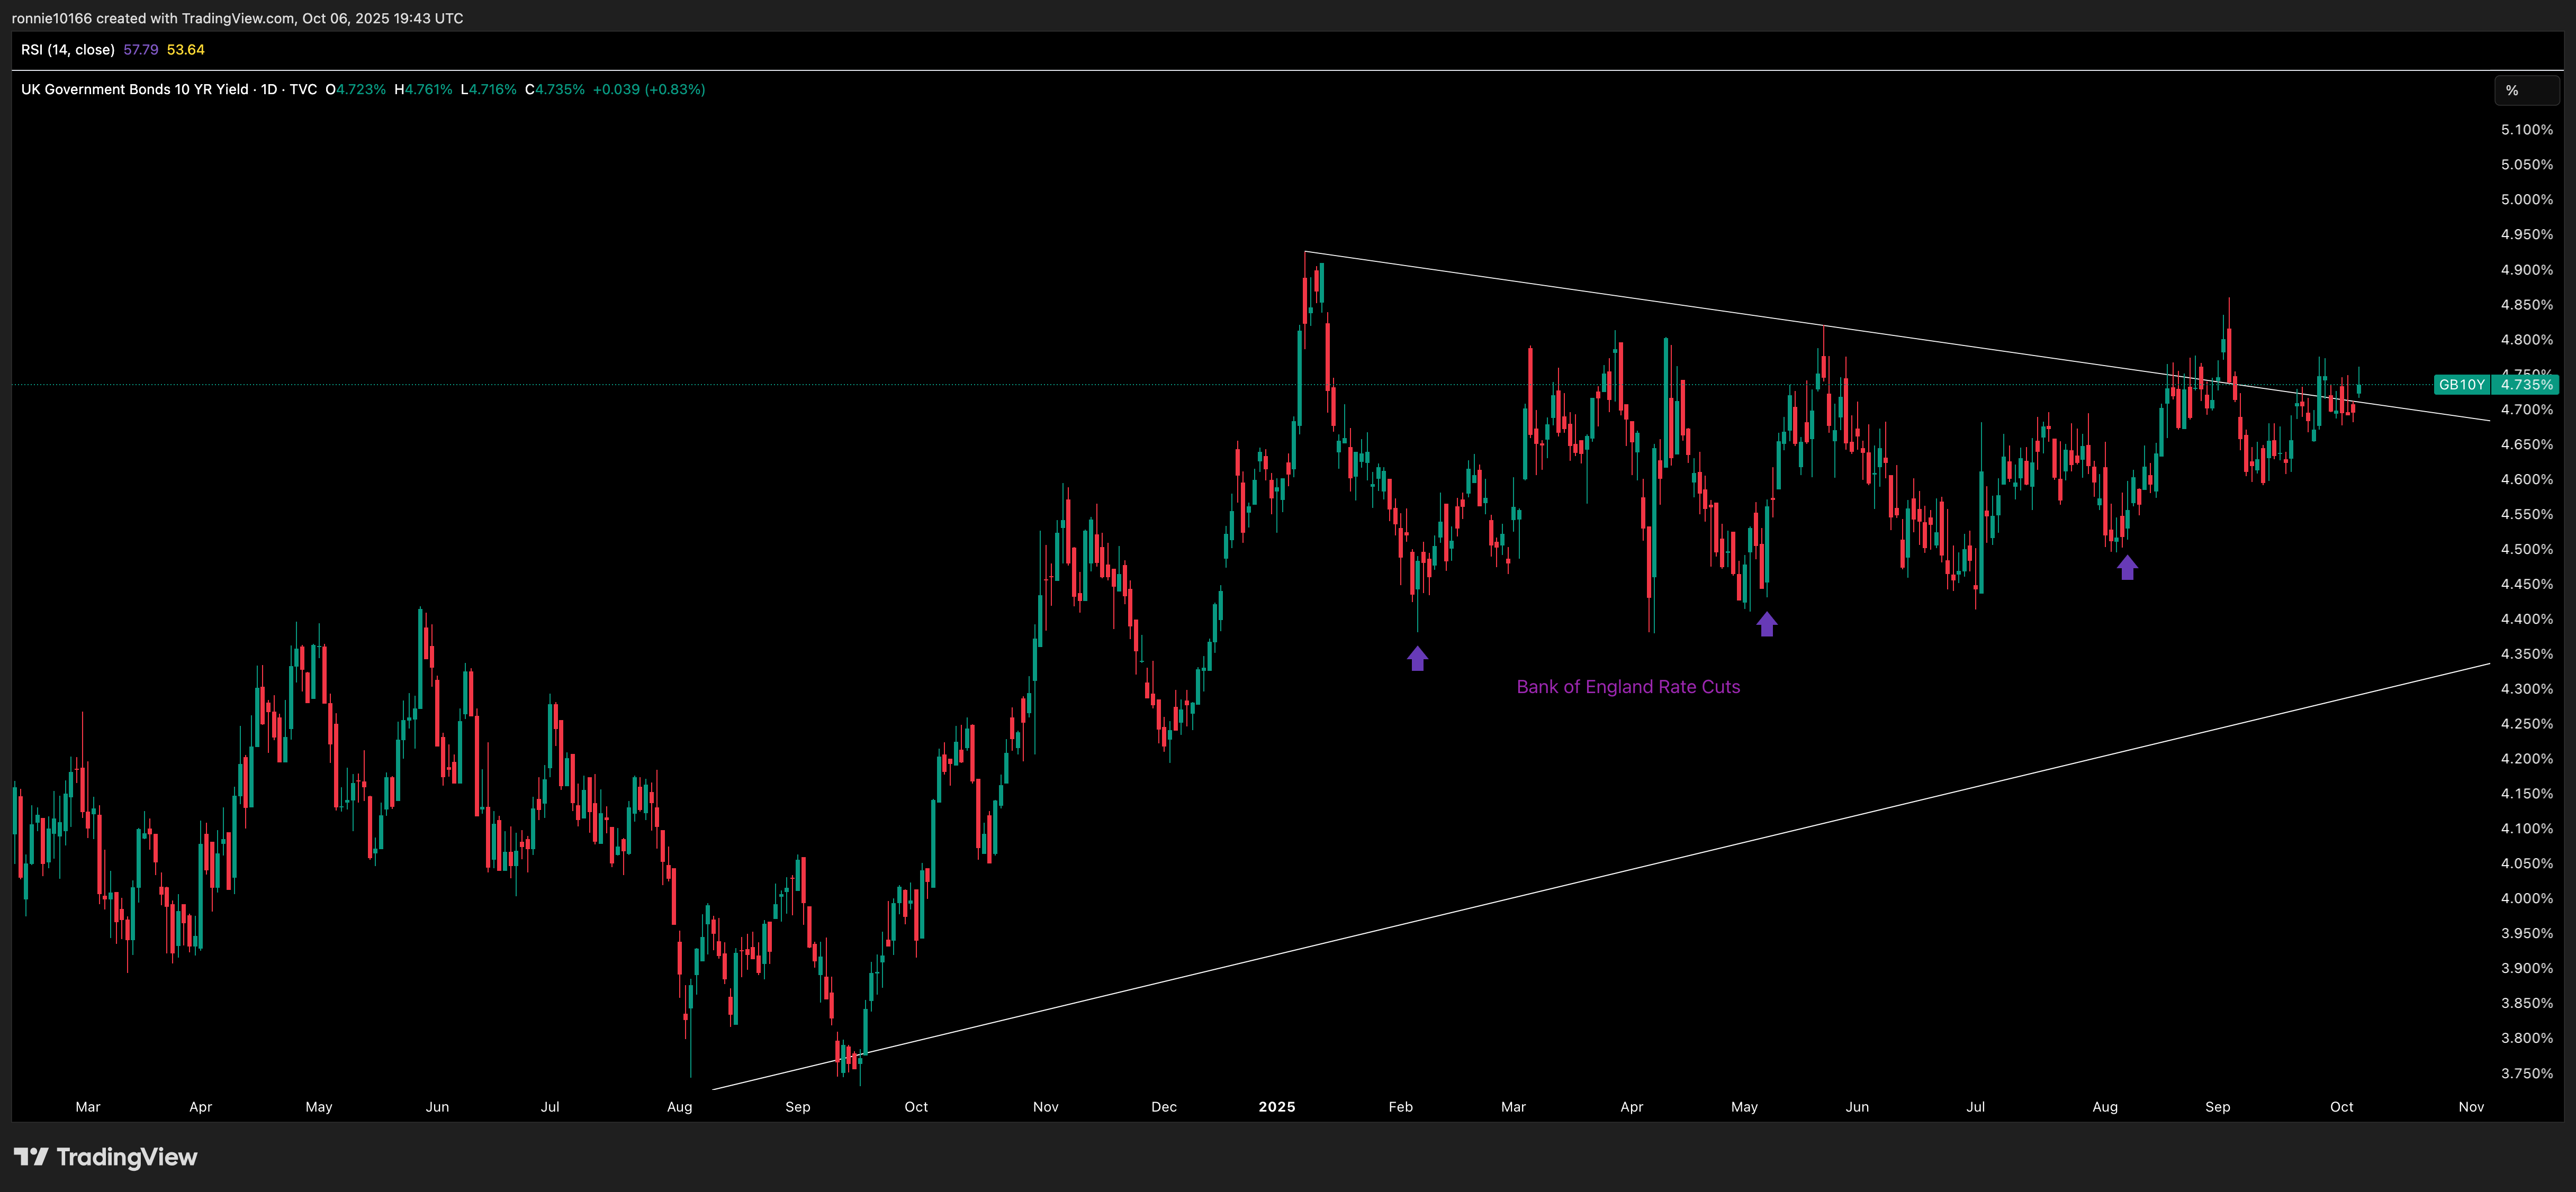This screenshot has width=2576, height=1192.
Task: Click the February rate cut arrow
Action: tap(1417, 659)
